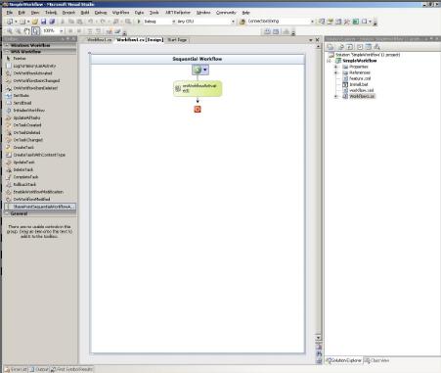Open the Build menu
Image resolution: width=441 pixels, height=373 pixels.
(85, 13)
